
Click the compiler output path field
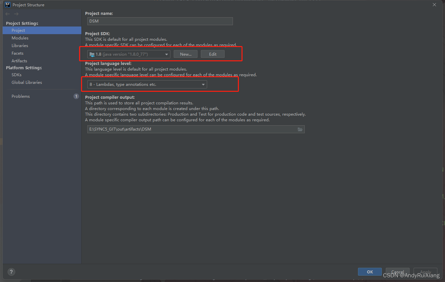click(196, 129)
